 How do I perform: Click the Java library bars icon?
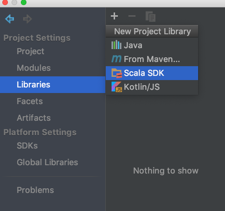(x=116, y=45)
